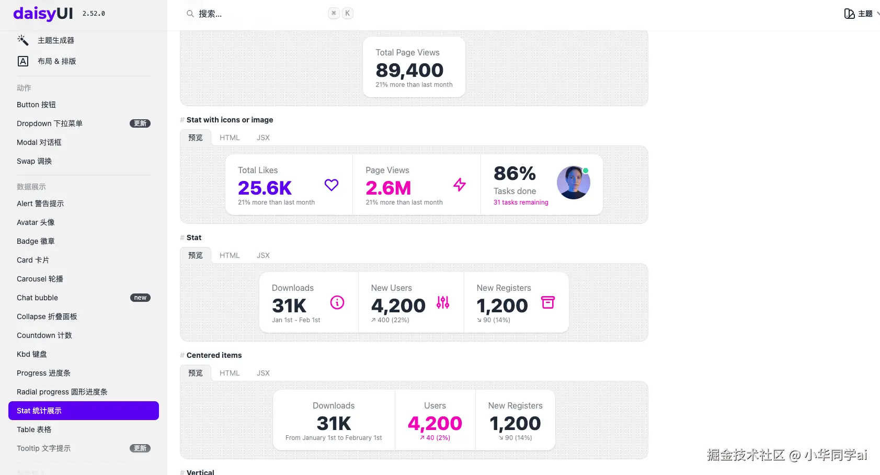Viewport: 880px width, 475px height.
Task: Switch to JSX tab under Centered items
Action: coord(263,373)
